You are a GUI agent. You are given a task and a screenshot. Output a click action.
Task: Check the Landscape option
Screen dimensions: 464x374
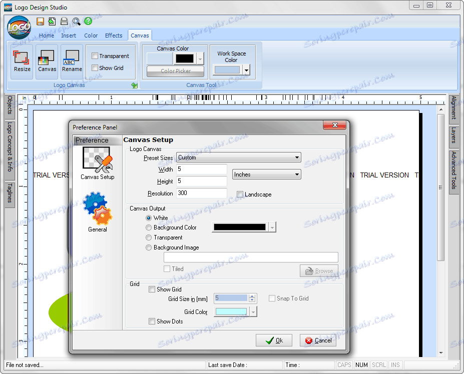[x=240, y=194]
